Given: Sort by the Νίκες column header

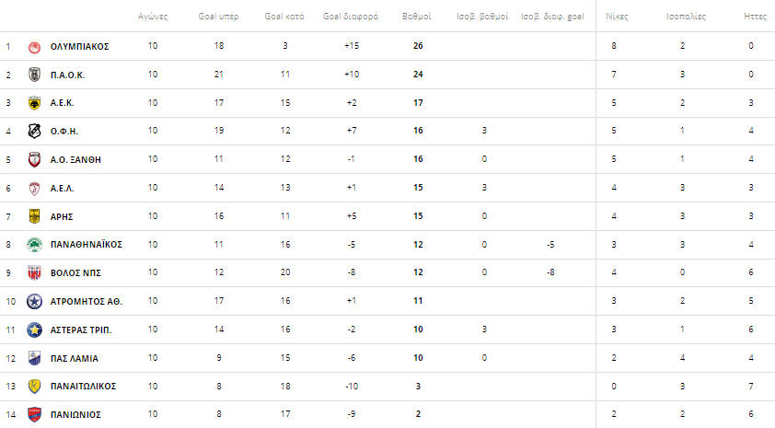Looking at the screenshot, I should (617, 17).
